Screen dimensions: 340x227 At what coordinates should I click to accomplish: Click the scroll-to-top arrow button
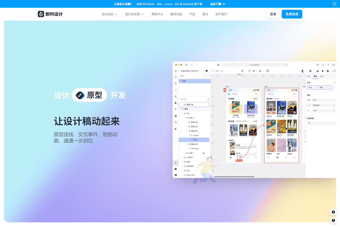pyautogui.click(x=333, y=212)
